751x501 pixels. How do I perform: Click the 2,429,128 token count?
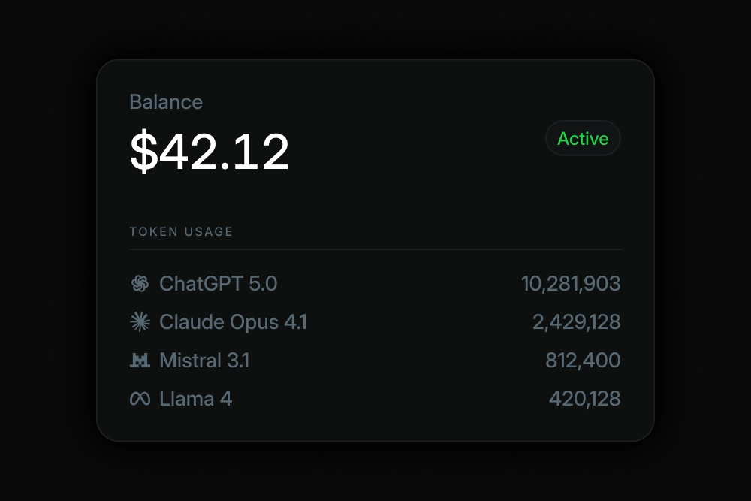[x=576, y=322]
